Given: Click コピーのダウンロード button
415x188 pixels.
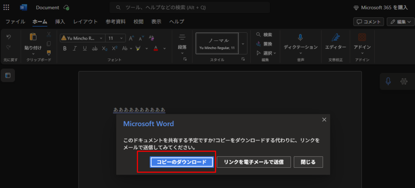Looking at the screenshot, I should pyautogui.click(x=182, y=162).
